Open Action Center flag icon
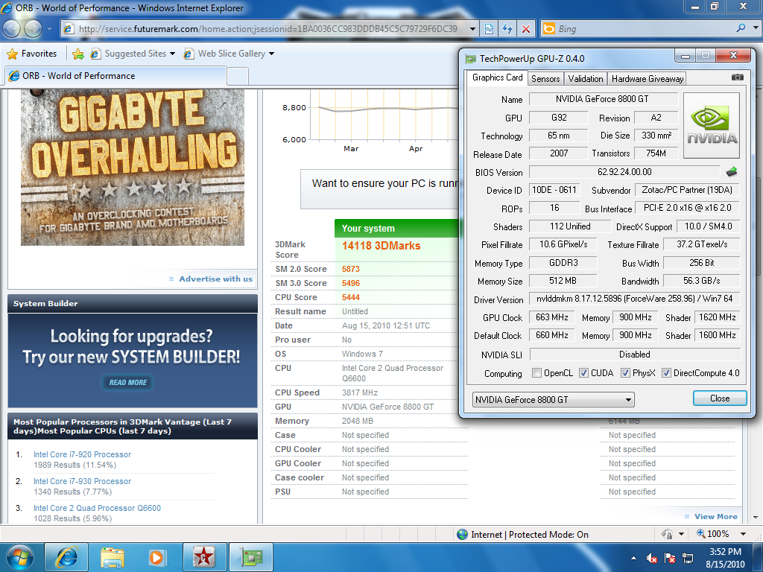Image resolution: width=763 pixels, height=572 pixels. (670, 558)
